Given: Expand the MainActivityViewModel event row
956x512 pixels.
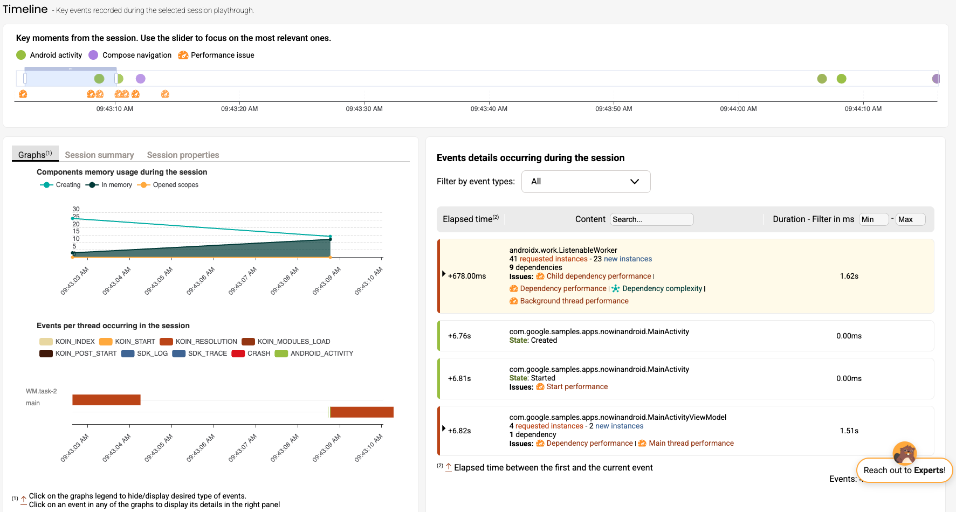Looking at the screenshot, I should 444,428.
